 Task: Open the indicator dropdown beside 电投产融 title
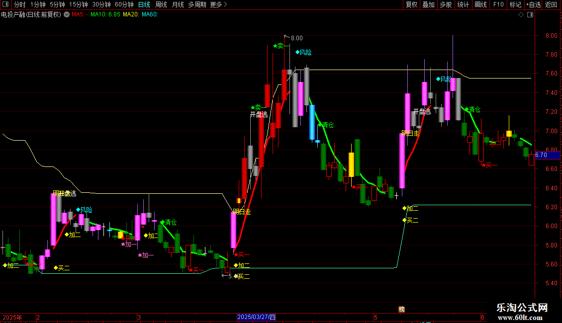pyautogui.click(x=67, y=14)
